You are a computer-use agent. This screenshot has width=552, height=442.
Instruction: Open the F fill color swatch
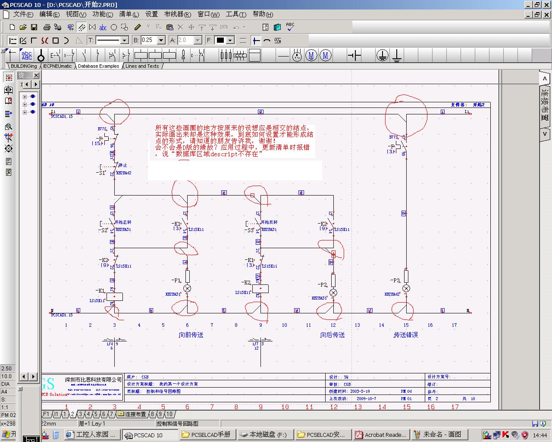pos(220,40)
